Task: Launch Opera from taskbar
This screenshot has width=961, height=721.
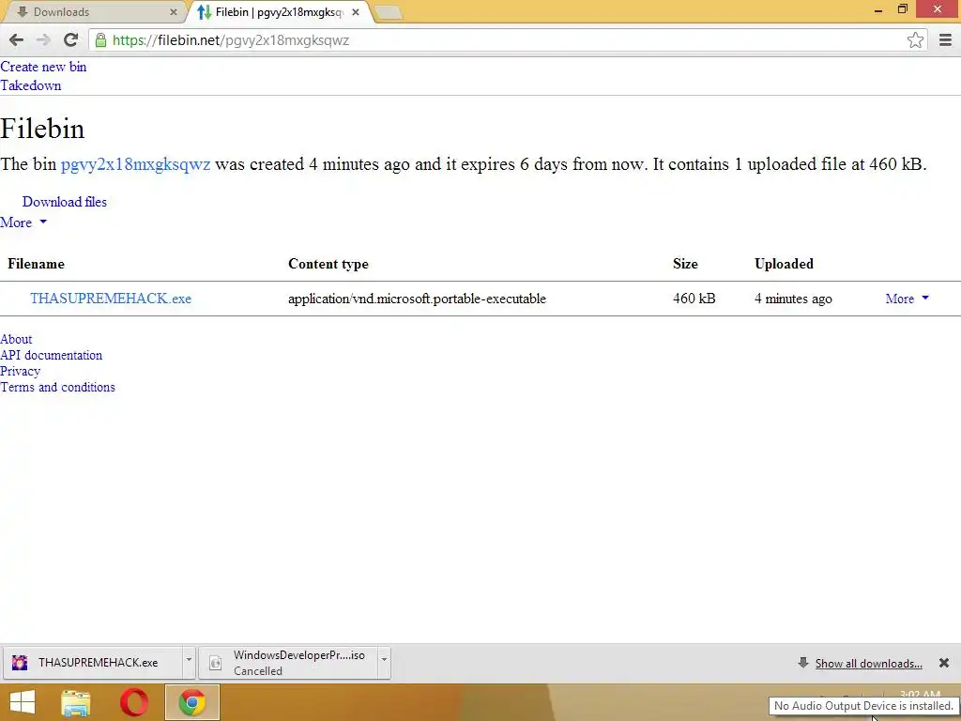Action: 133,702
